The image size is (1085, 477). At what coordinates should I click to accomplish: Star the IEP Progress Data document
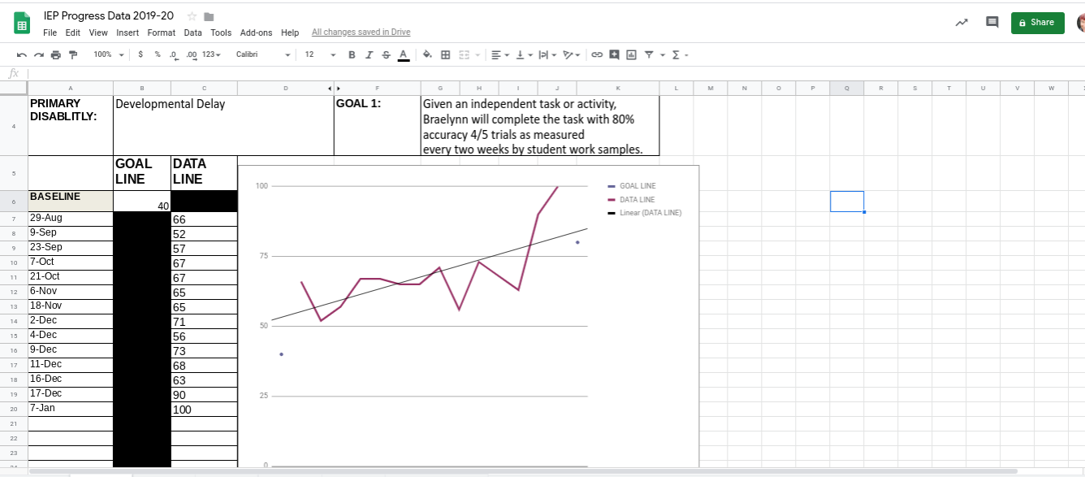tap(192, 16)
